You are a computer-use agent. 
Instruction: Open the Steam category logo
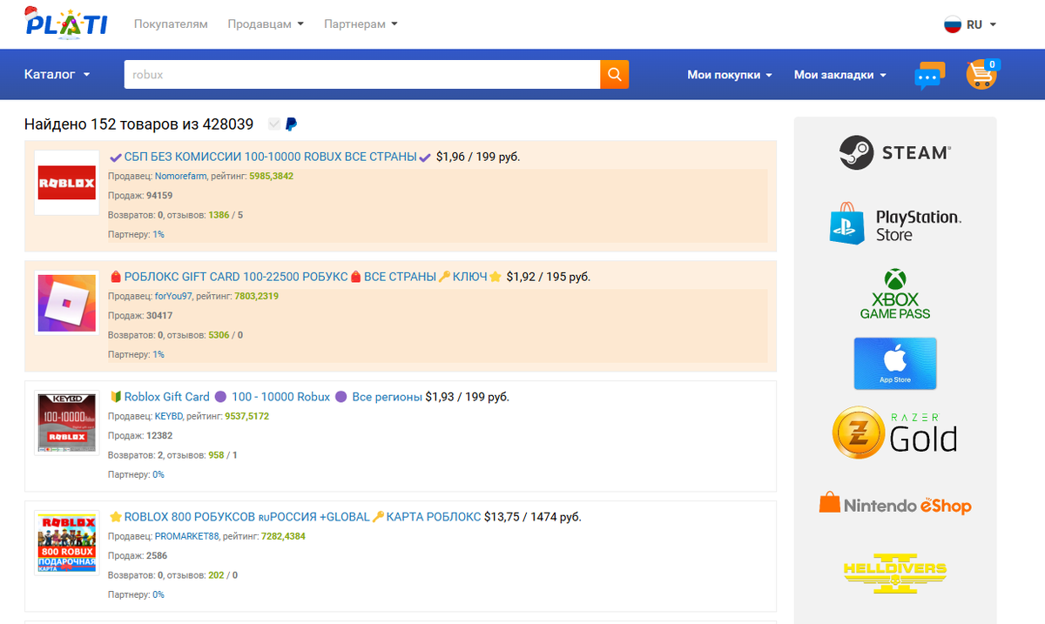(895, 152)
